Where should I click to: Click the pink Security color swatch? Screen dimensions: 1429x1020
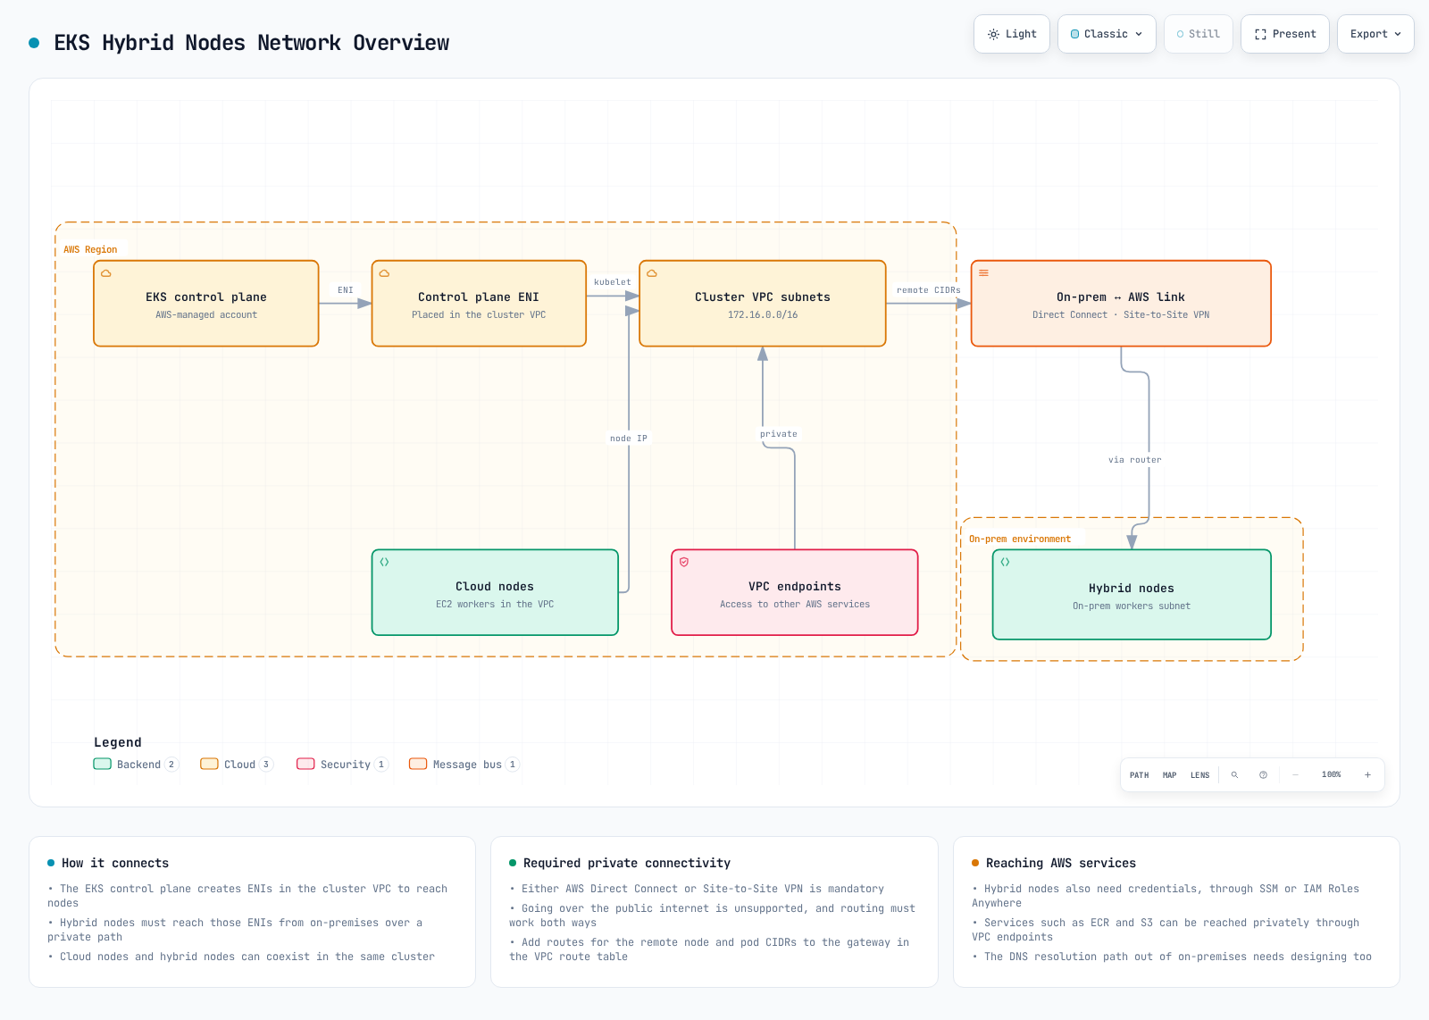(305, 764)
